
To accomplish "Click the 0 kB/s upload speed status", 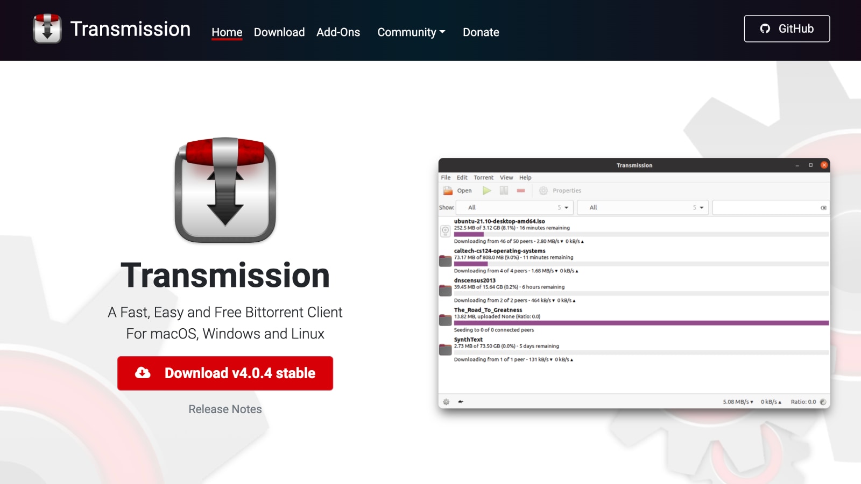I will [x=771, y=402].
